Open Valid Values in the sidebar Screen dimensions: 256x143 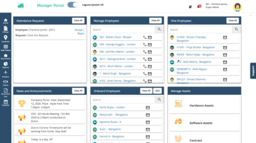[5, 48]
